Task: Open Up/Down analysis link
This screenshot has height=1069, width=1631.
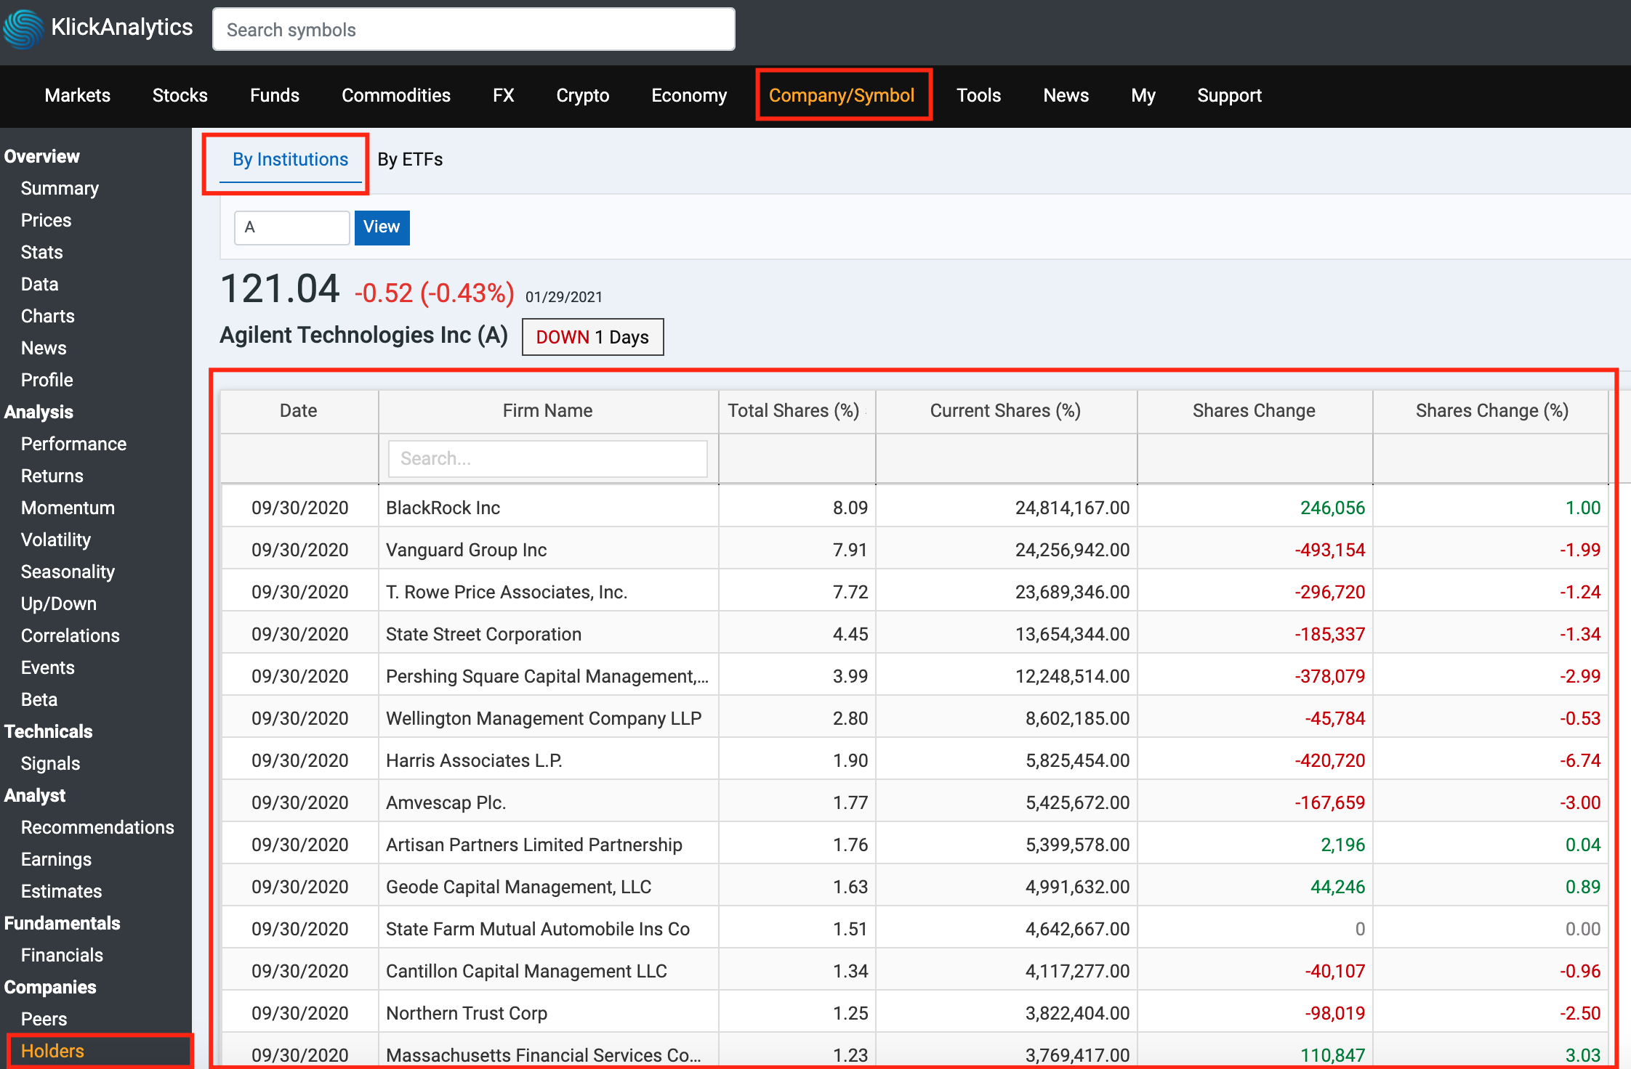Action: 58,603
